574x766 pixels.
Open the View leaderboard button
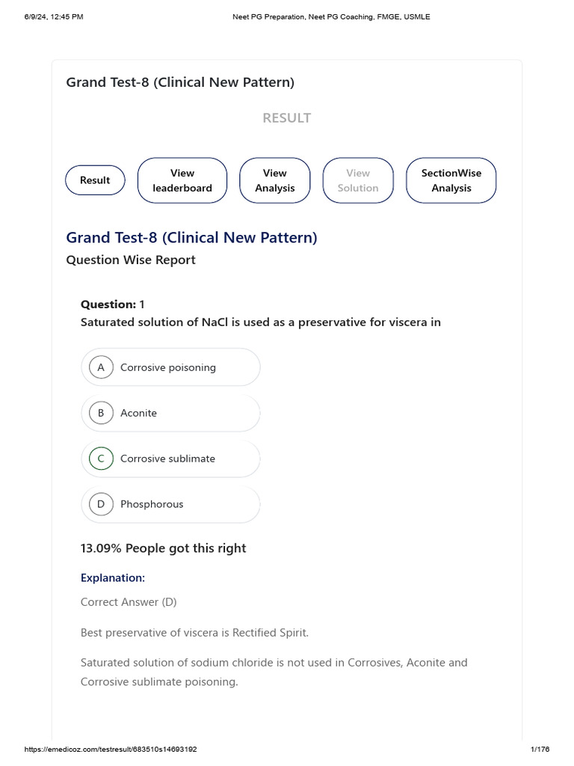click(x=182, y=180)
